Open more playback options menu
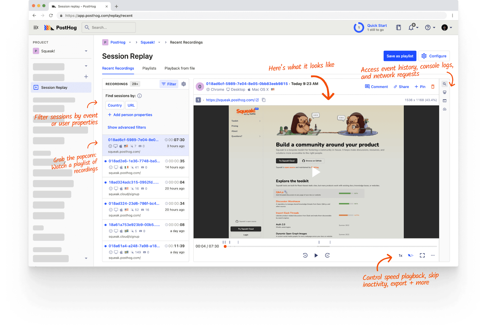 [433, 255]
